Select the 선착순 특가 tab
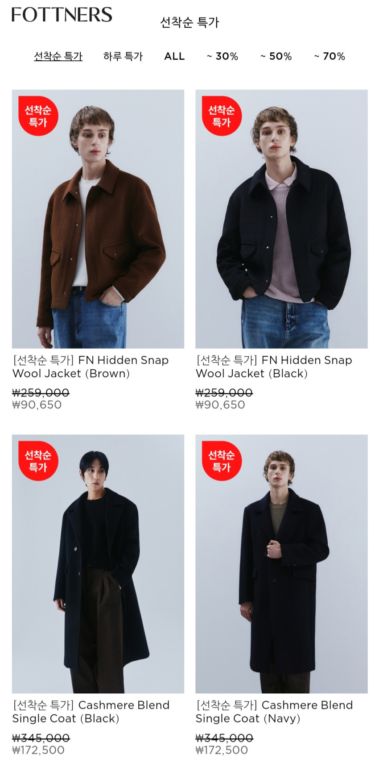 pyautogui.click(x=58, y=56)
